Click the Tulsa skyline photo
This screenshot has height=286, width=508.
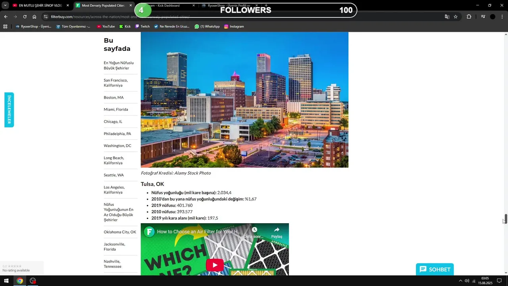click(x=244, y=100)
